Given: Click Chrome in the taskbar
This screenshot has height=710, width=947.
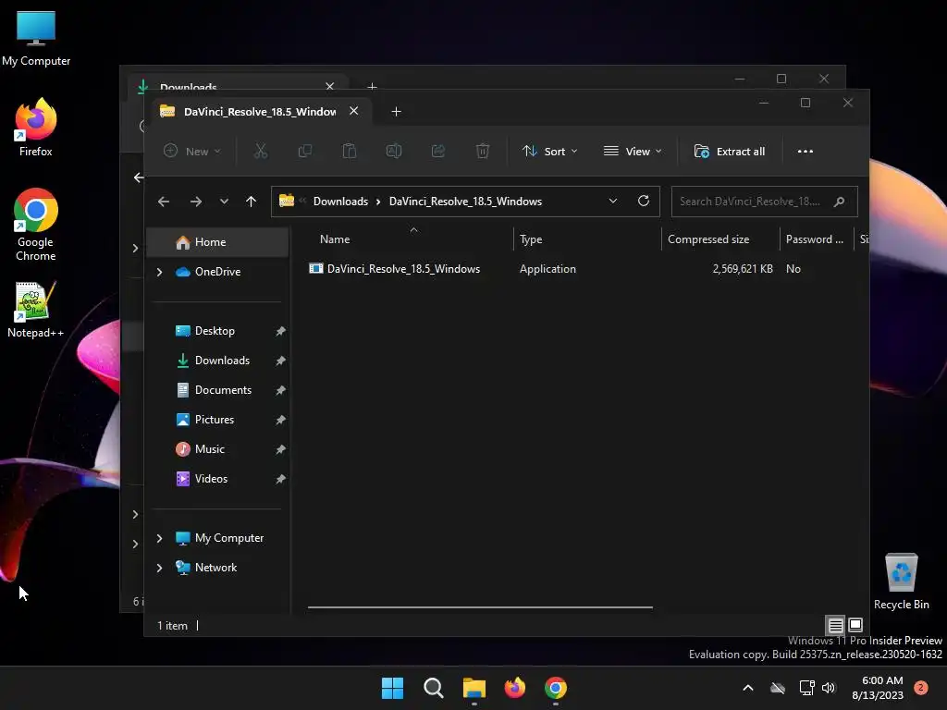Looking at the screenshot, I should 556,688.
